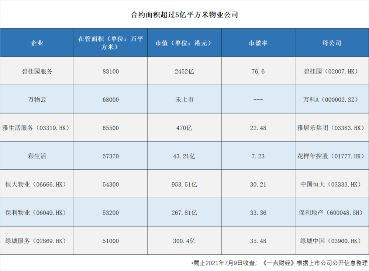Click the 65500 area value
The height and width of the screenshot is (271, 369).
tap(111, 128)
